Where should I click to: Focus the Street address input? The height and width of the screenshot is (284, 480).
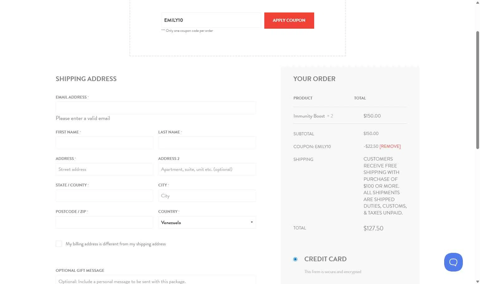pyautogui.click(x=104, y=169)
